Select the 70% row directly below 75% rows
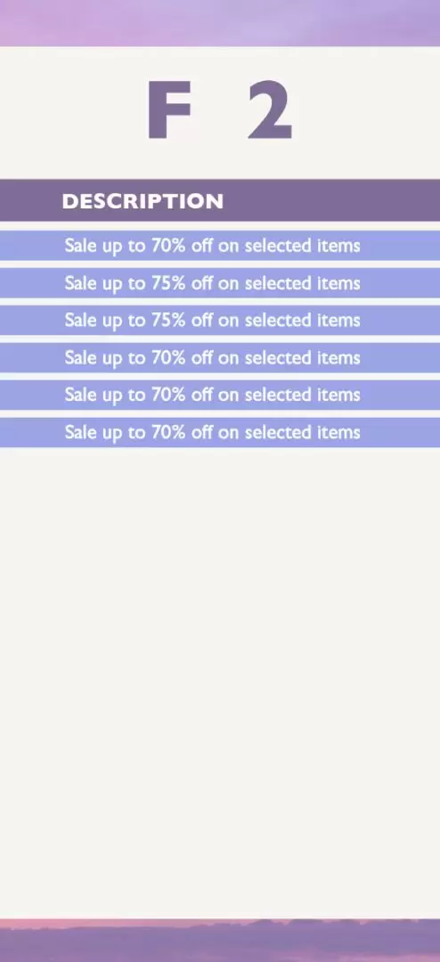Image resolution: width=440 pixels, height=962 pixels. [x=220, y=358]
